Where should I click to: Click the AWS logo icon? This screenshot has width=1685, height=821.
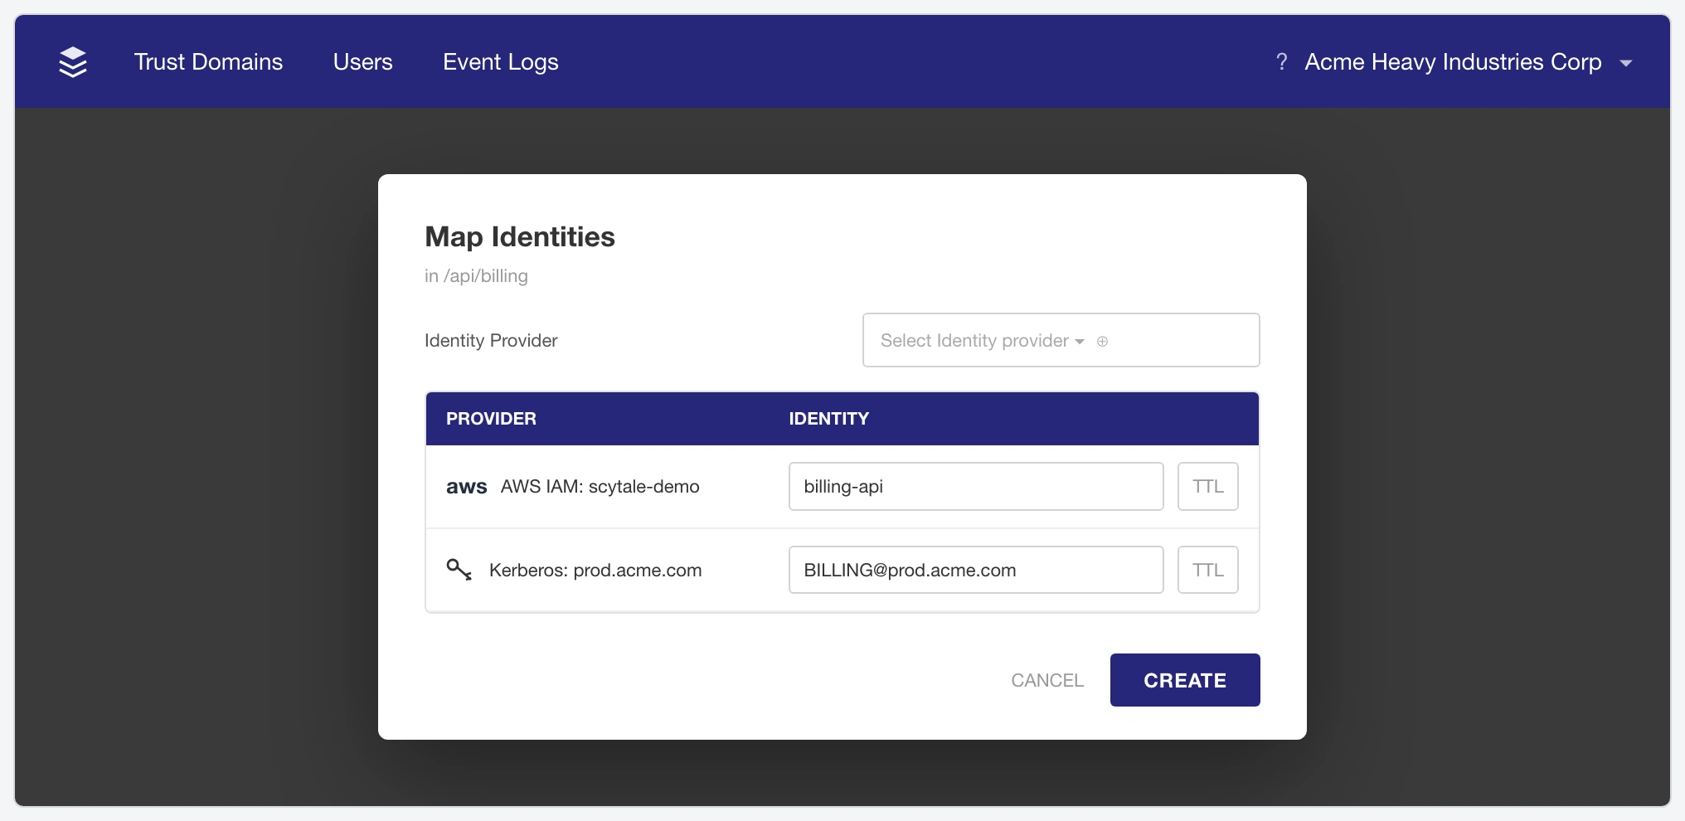[x=466, y=487]
